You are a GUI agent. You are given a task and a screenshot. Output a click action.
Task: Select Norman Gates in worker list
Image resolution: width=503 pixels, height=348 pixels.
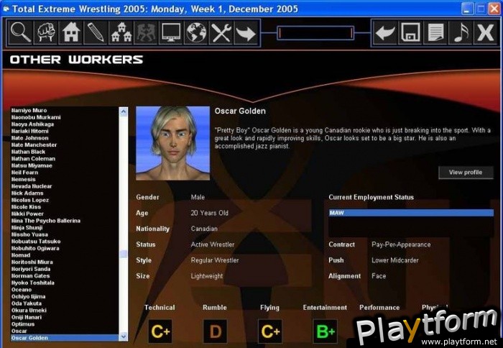65,276
